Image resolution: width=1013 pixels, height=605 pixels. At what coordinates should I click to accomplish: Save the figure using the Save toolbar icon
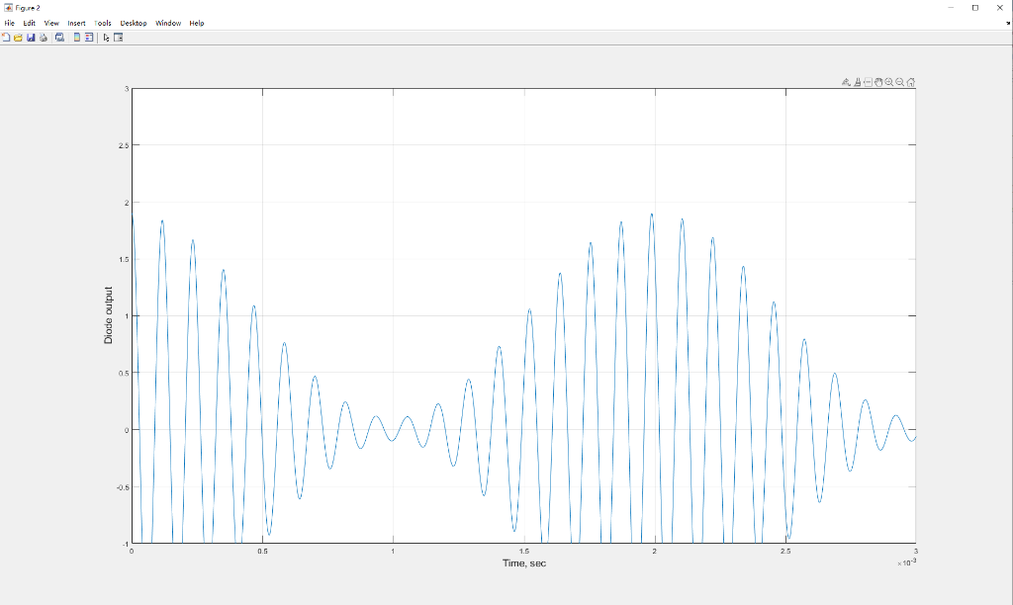(31, 37)
